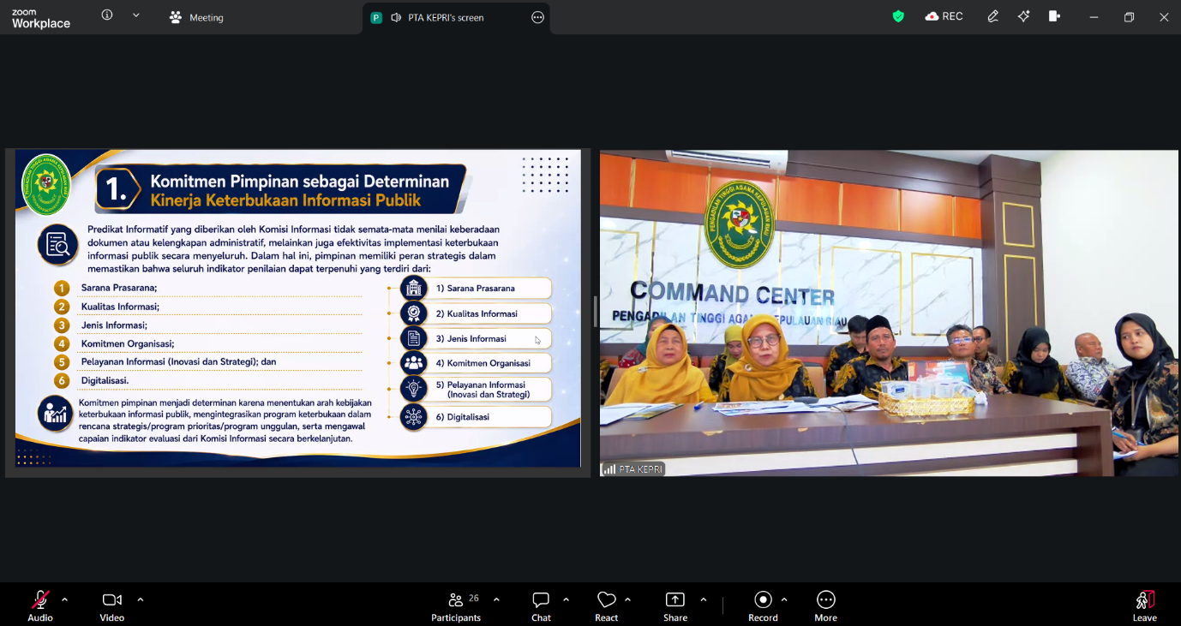The height and width of the screenshot is (626, 1181).
Task: Open meeting info icon
Action: [107, 15]
